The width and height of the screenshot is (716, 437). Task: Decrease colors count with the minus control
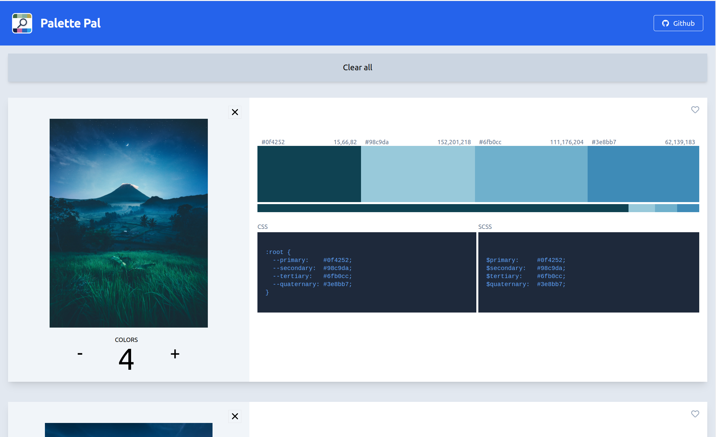[80, 354]
